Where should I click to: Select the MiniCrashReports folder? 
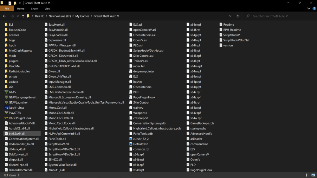click(18, 50)
